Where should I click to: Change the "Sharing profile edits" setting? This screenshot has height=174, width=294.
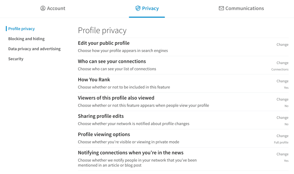(x=282, y=117)
